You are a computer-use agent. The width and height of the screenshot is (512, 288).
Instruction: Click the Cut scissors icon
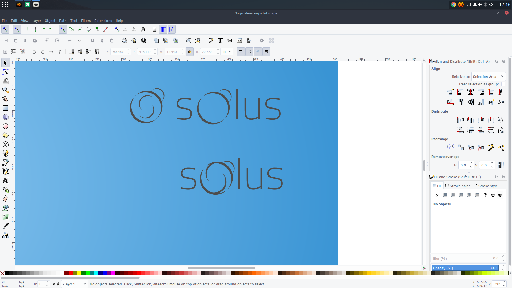[102, 41]
